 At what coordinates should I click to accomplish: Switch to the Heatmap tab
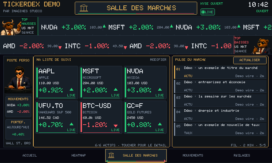pos(79,156)
